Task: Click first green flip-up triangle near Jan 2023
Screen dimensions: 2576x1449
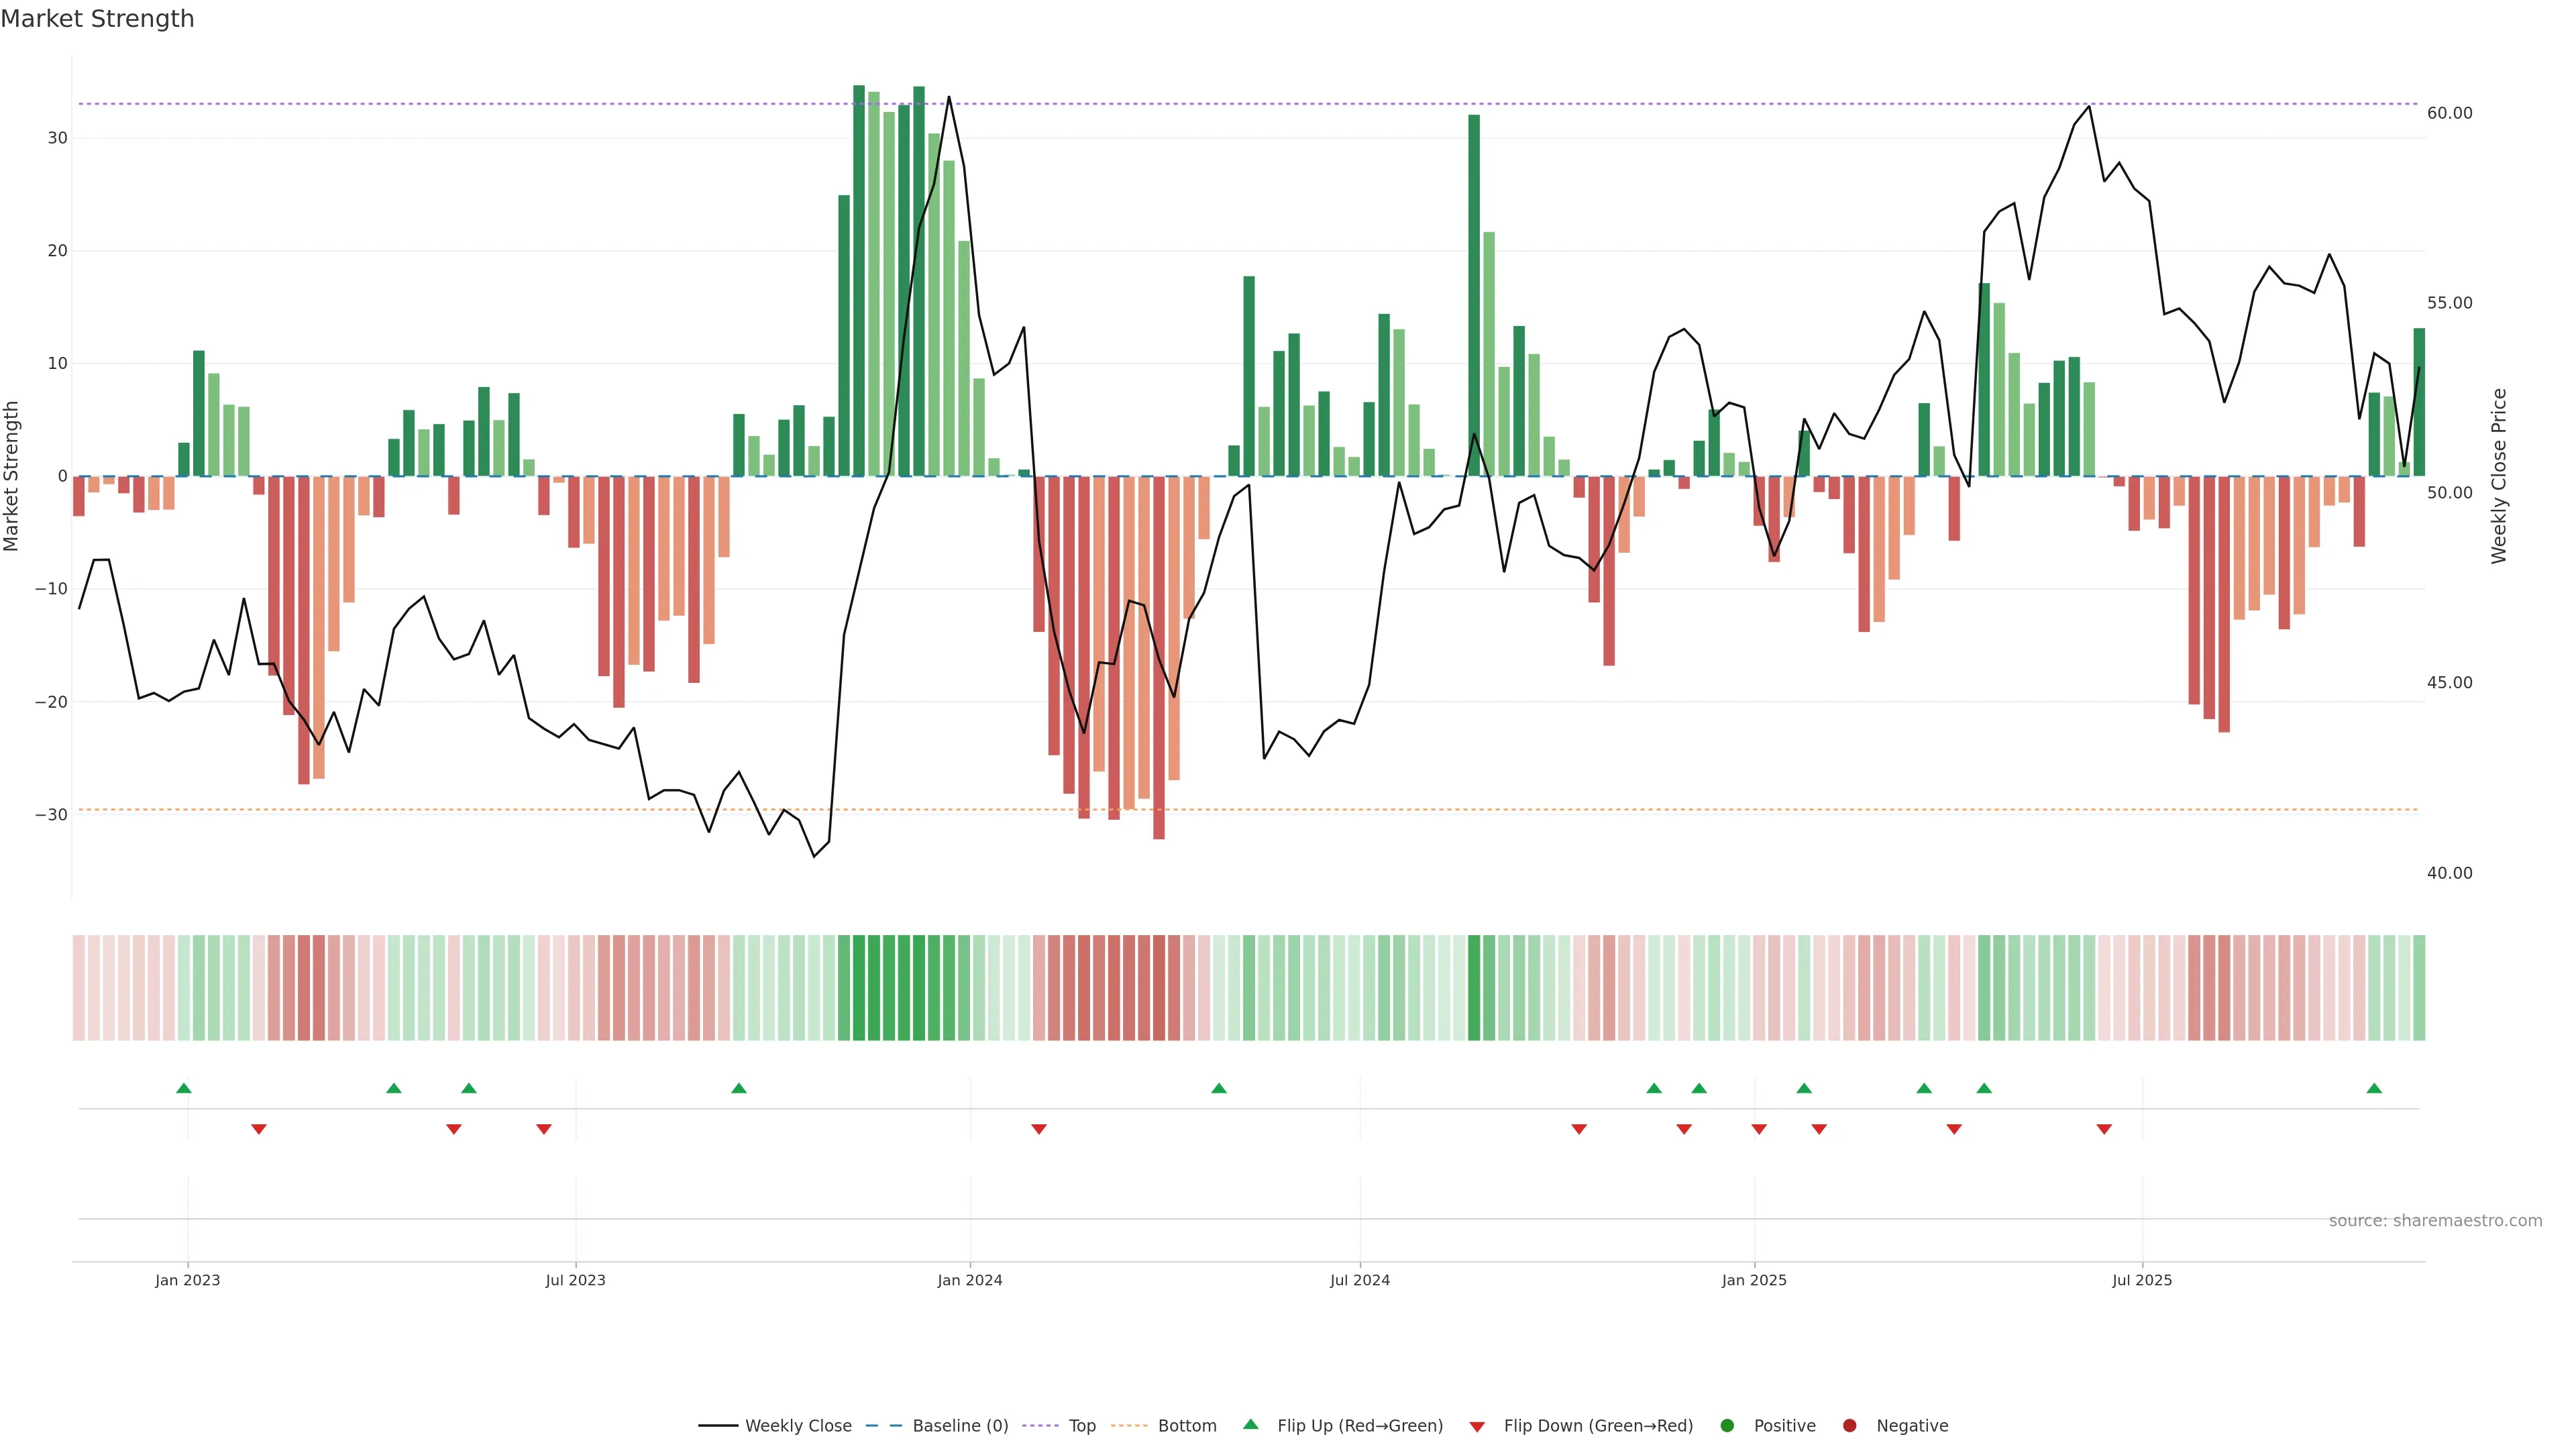Action: click(x=184, y=1088)
